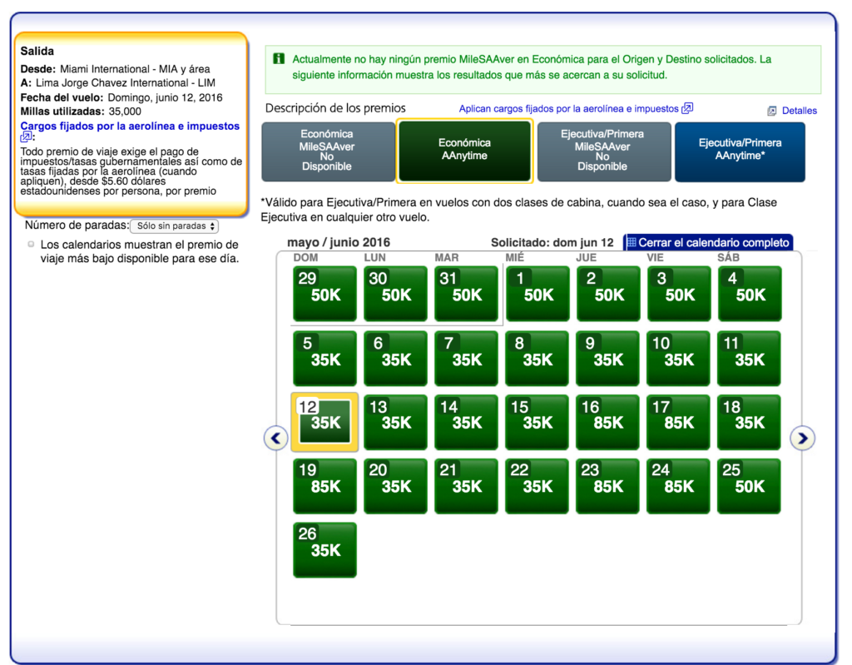The height and width of the screenshot is (665, 852).
Task: Select June 11 at 35K
Action: coord(749,359)
